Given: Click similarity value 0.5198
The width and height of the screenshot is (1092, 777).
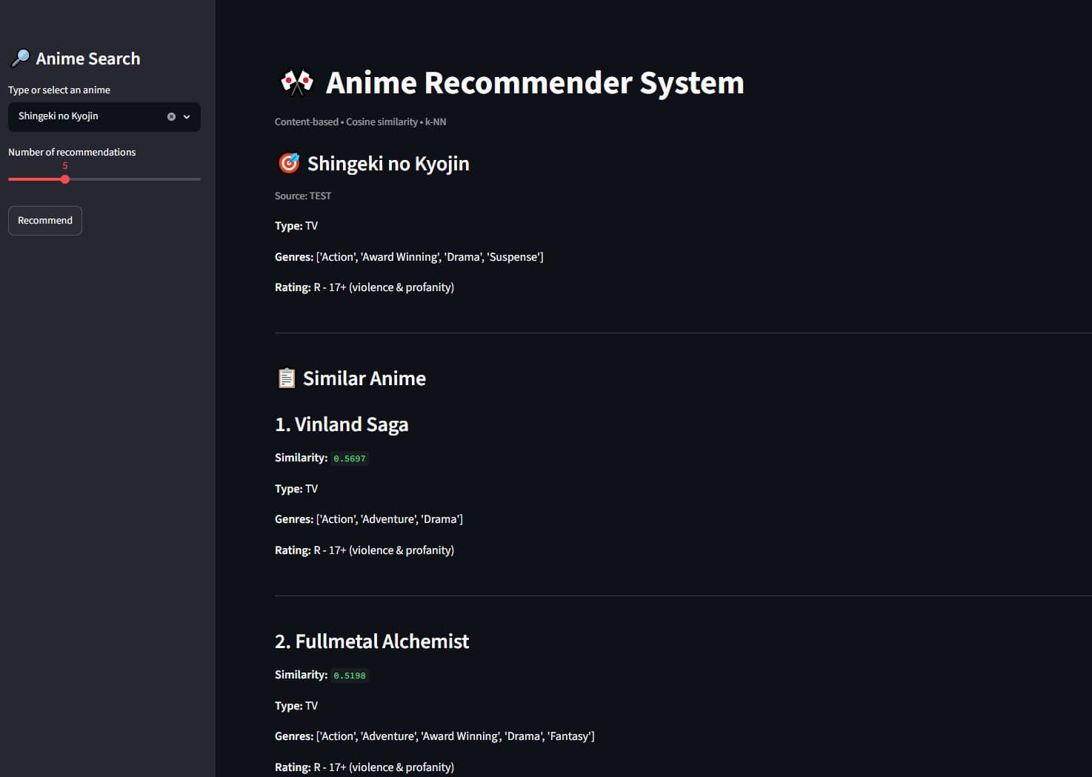Looking at the screenshot, I should [x=350, y=676].
